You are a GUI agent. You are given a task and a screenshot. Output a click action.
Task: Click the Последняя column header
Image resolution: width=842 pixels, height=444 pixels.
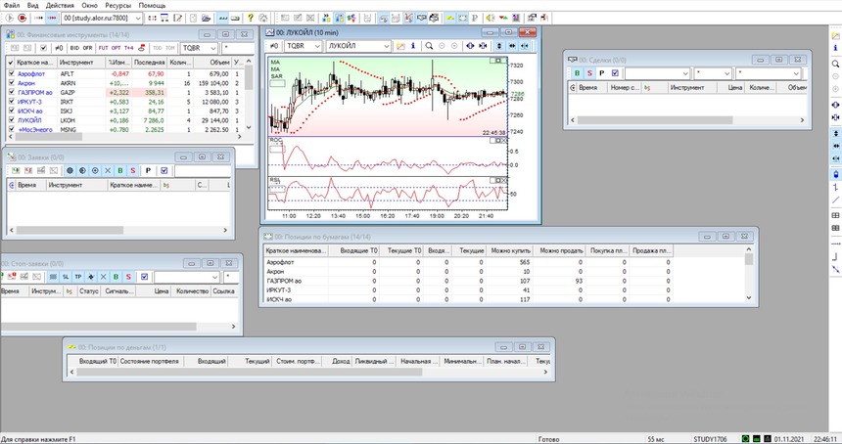click(x=149, y=63)
